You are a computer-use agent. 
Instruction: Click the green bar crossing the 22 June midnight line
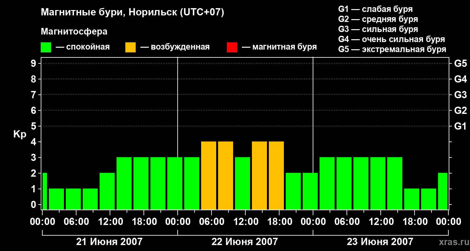pyautogui.click(x=175, y=184)
